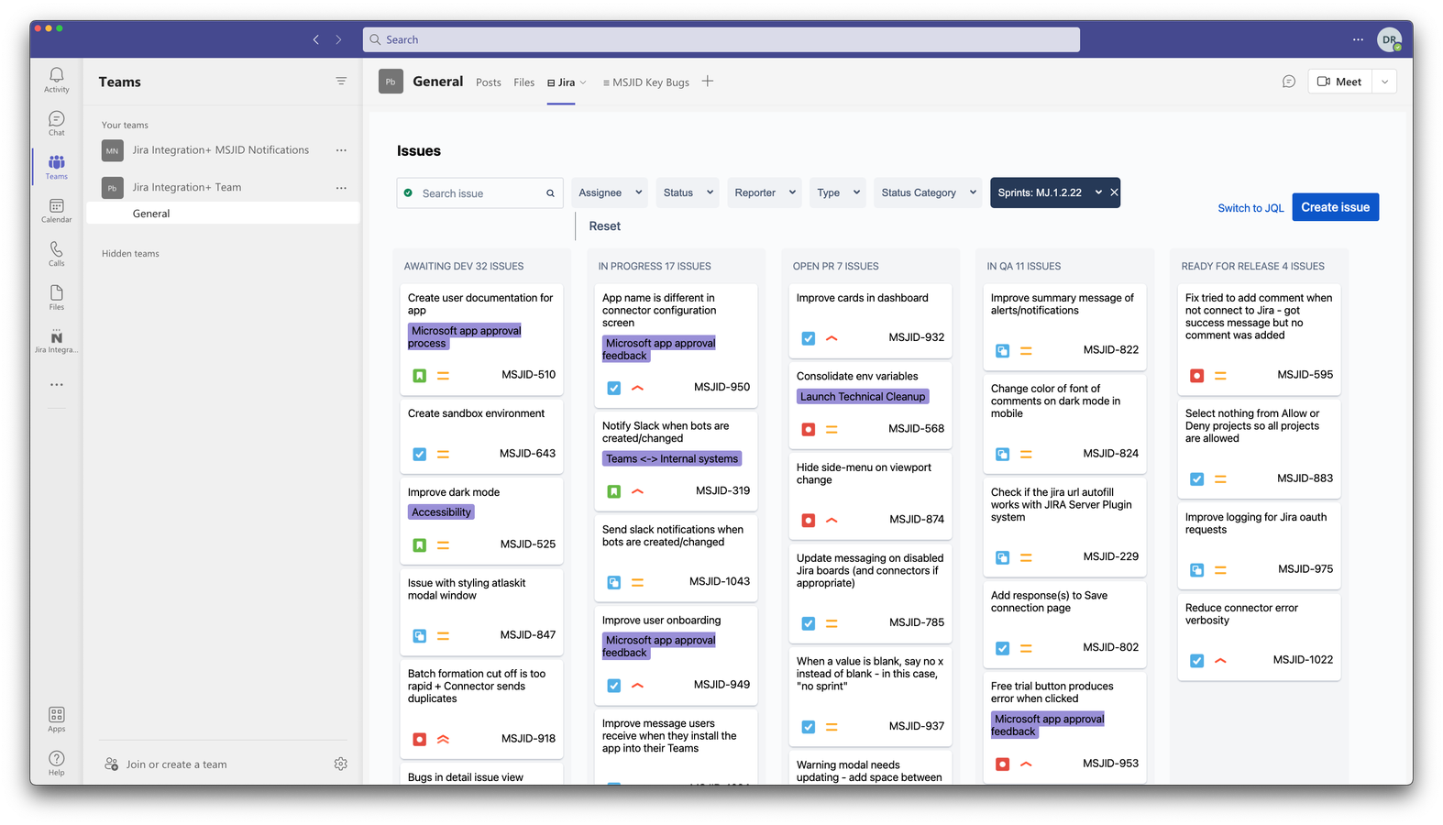
Task: Expand Hidden teams section
Action: (130, 254)
